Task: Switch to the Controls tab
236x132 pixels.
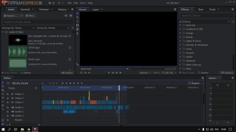Action: tap(25, 10)
